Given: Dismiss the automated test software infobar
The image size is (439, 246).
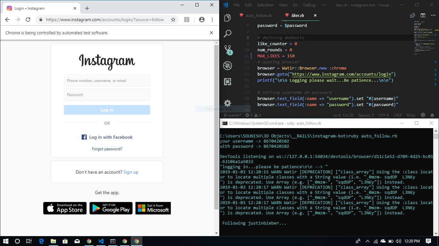Looking at the screenshot, I should (211, 33).
